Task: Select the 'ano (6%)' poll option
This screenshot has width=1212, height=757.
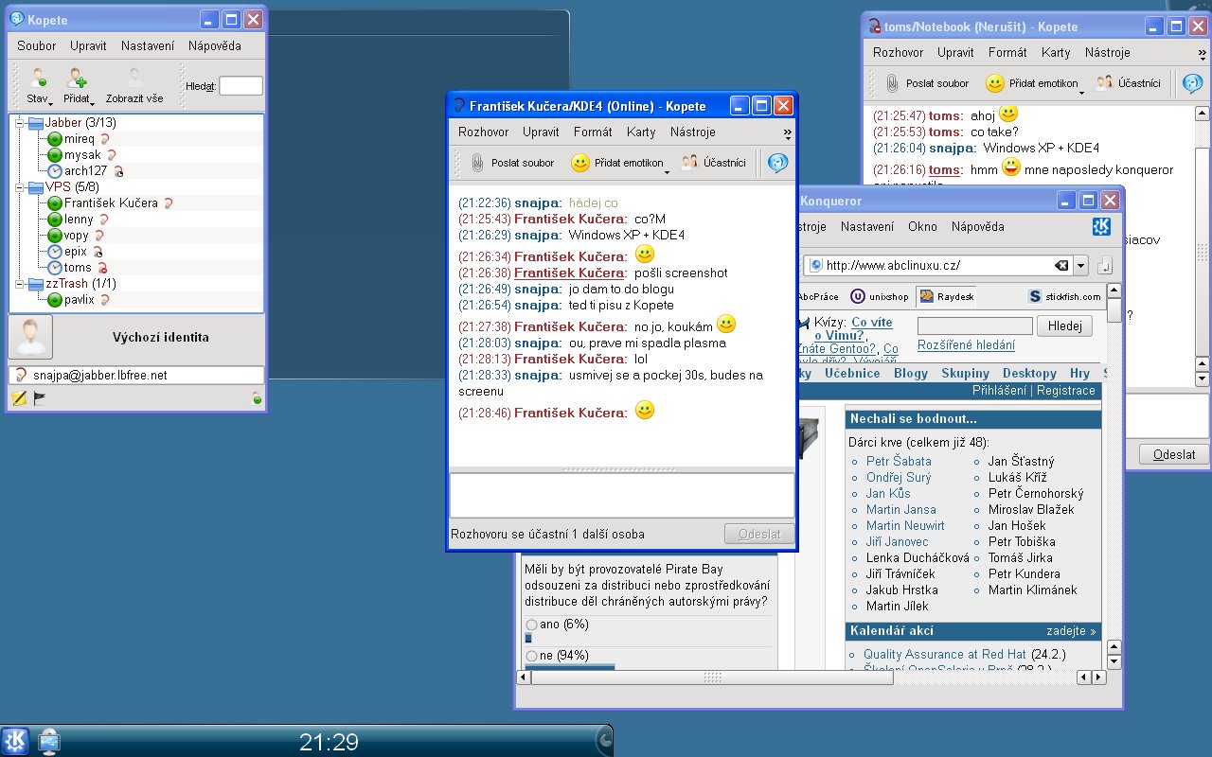Action: (x=531, y=625)
